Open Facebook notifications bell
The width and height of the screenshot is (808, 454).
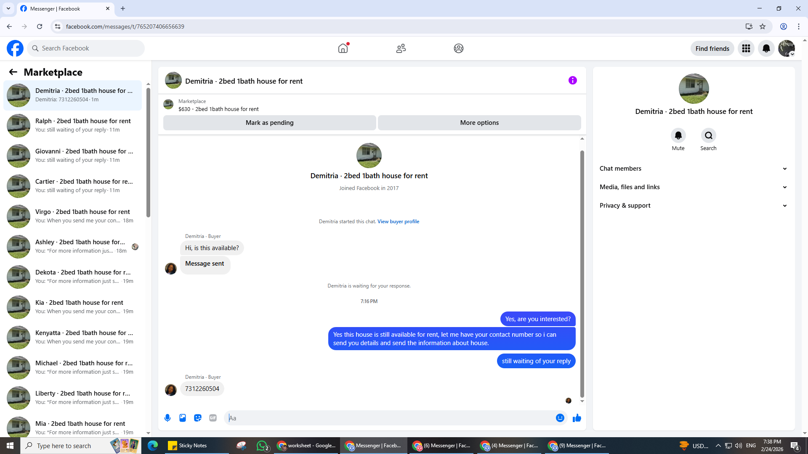point(766,48)
